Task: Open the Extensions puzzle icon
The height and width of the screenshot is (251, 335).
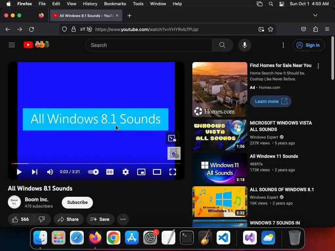Action: (315, 29)
